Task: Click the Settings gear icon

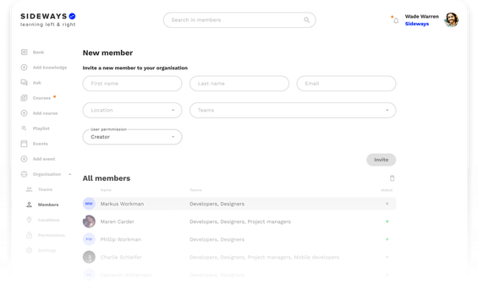Action: [x=30, y=250]
